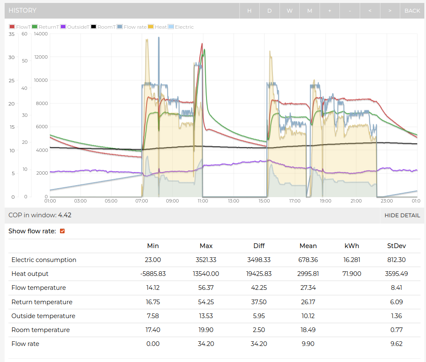Uncheck the Show flow rate checkbox
426x362 pixels.
pos(62,231)
